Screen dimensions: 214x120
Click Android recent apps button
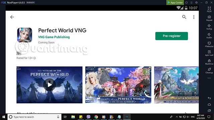[209, 111]
